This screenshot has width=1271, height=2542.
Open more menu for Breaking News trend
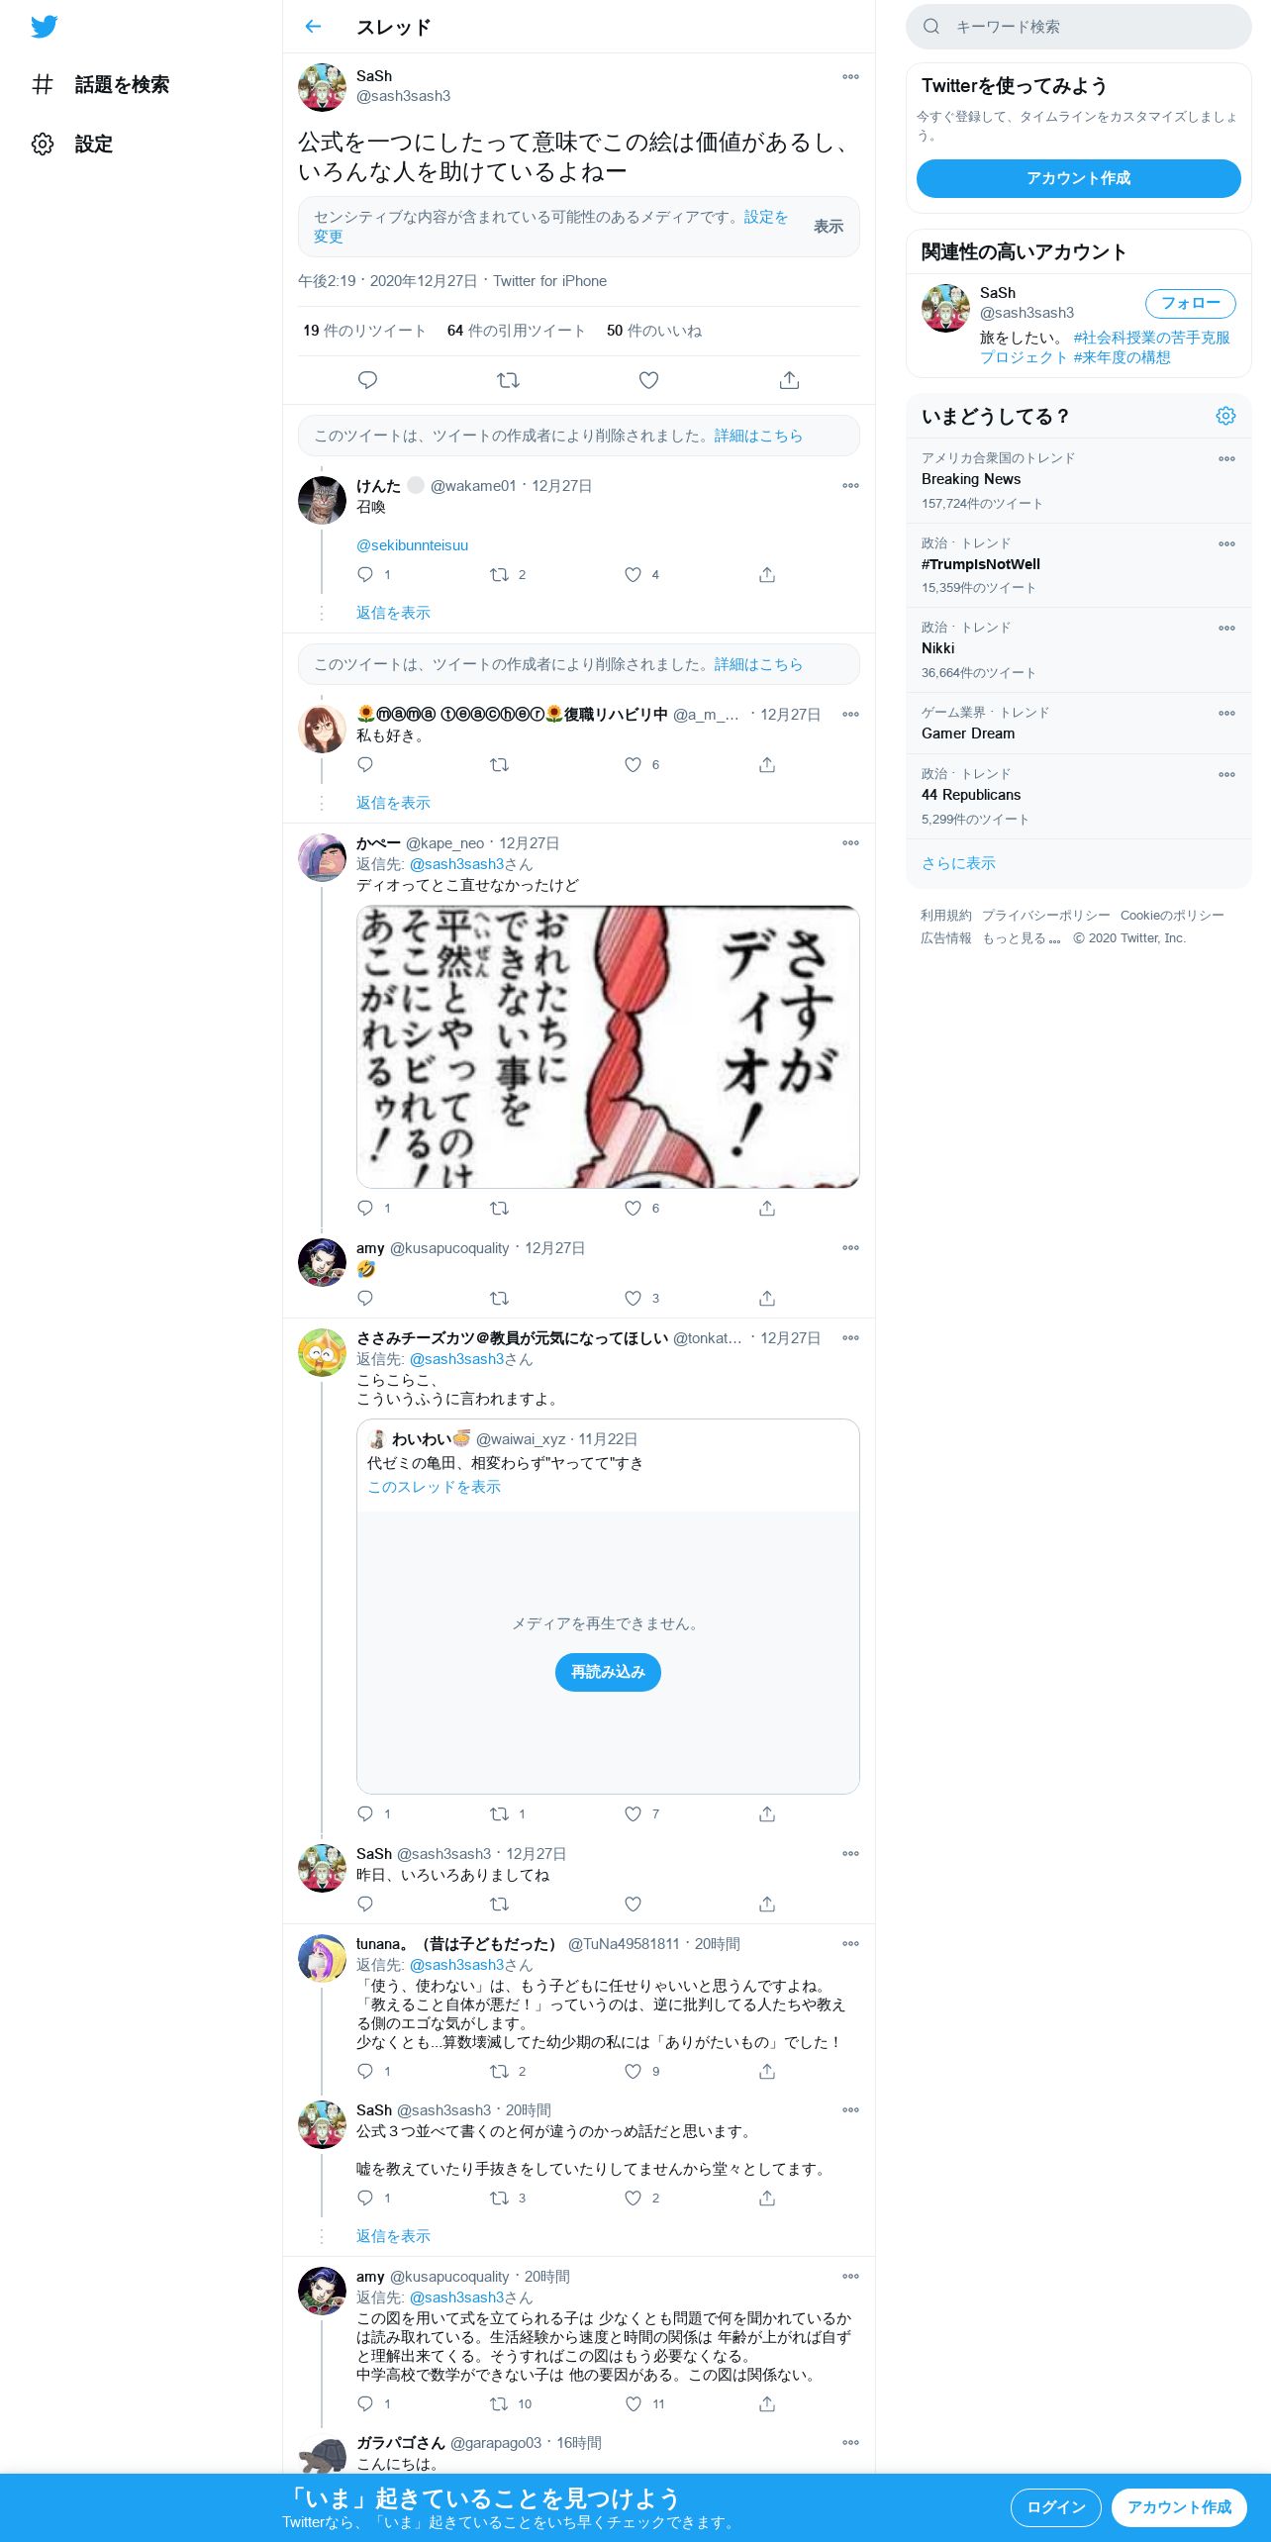tap(1226, 459)
